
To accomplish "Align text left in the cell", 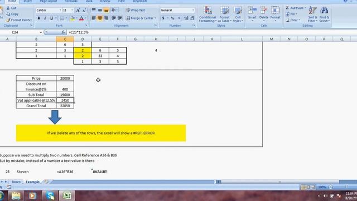I will (x=94, y=18).
